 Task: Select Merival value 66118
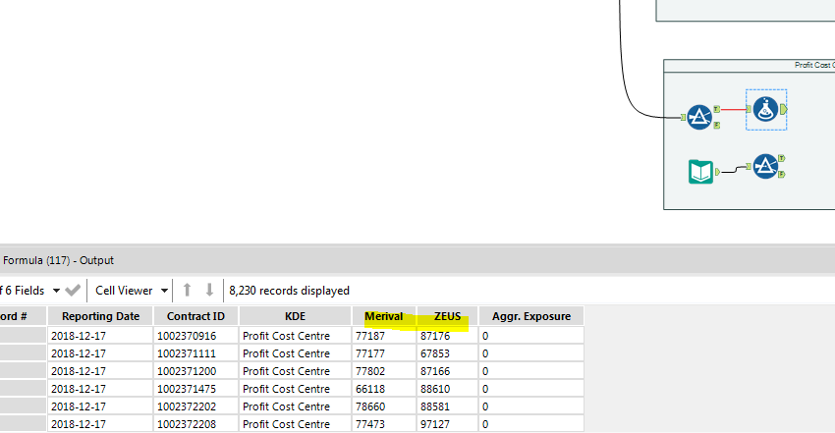pyautogui.click(x=384, y=389)
